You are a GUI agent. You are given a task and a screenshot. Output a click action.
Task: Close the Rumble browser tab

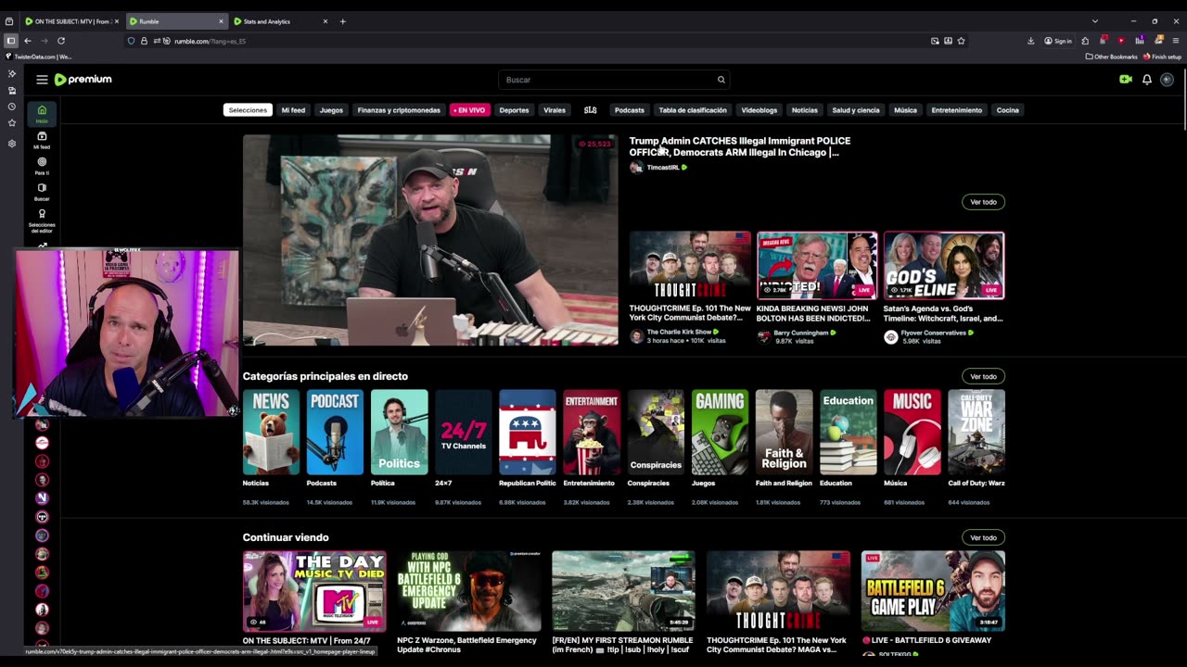(221, 21)
